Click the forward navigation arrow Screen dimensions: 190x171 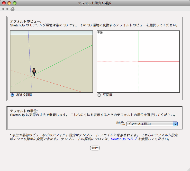click(x=7, y=9)
